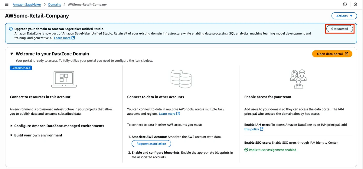Click external link icon next to this policy
363x169 pixels.
[262, 129]
